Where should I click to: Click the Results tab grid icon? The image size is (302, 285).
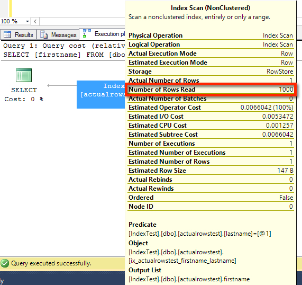(x=7, y=35)
